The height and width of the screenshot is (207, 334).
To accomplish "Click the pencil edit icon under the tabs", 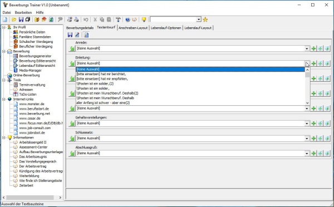I will (77, 34).
